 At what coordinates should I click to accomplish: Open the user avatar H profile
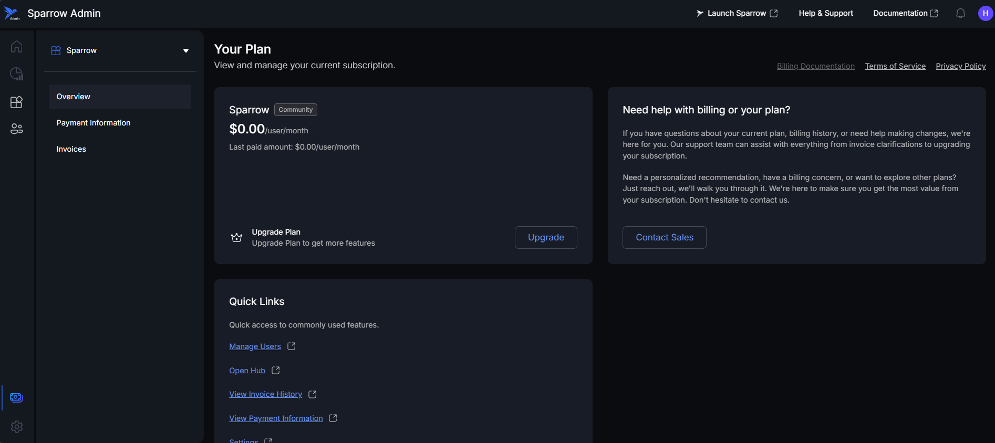click(x=985, y=13)
